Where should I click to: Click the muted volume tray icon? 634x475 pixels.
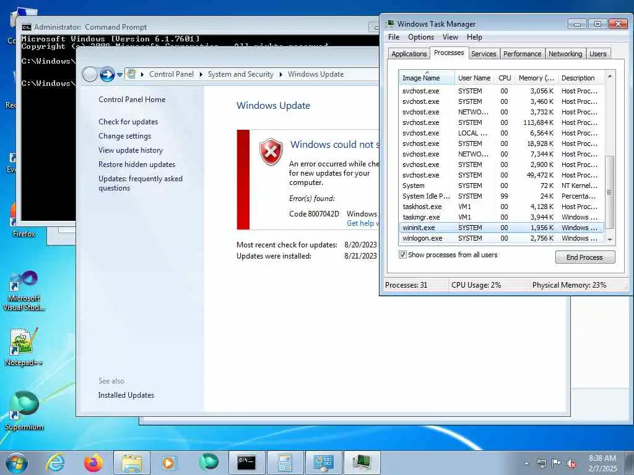571,463
